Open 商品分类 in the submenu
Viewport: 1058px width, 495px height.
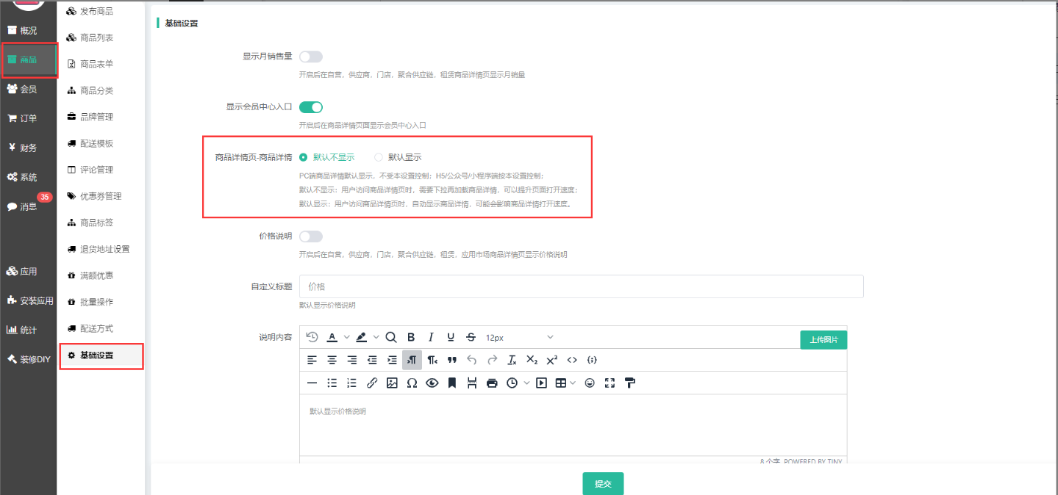click(x=96, y=90)
